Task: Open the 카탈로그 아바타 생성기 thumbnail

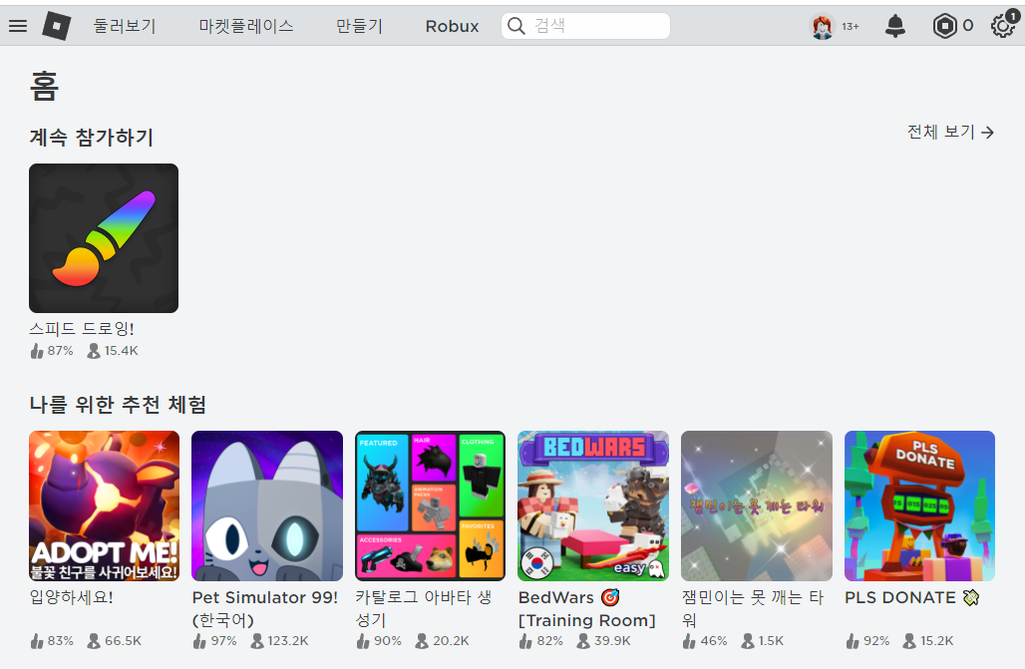Action: [430, 505]
